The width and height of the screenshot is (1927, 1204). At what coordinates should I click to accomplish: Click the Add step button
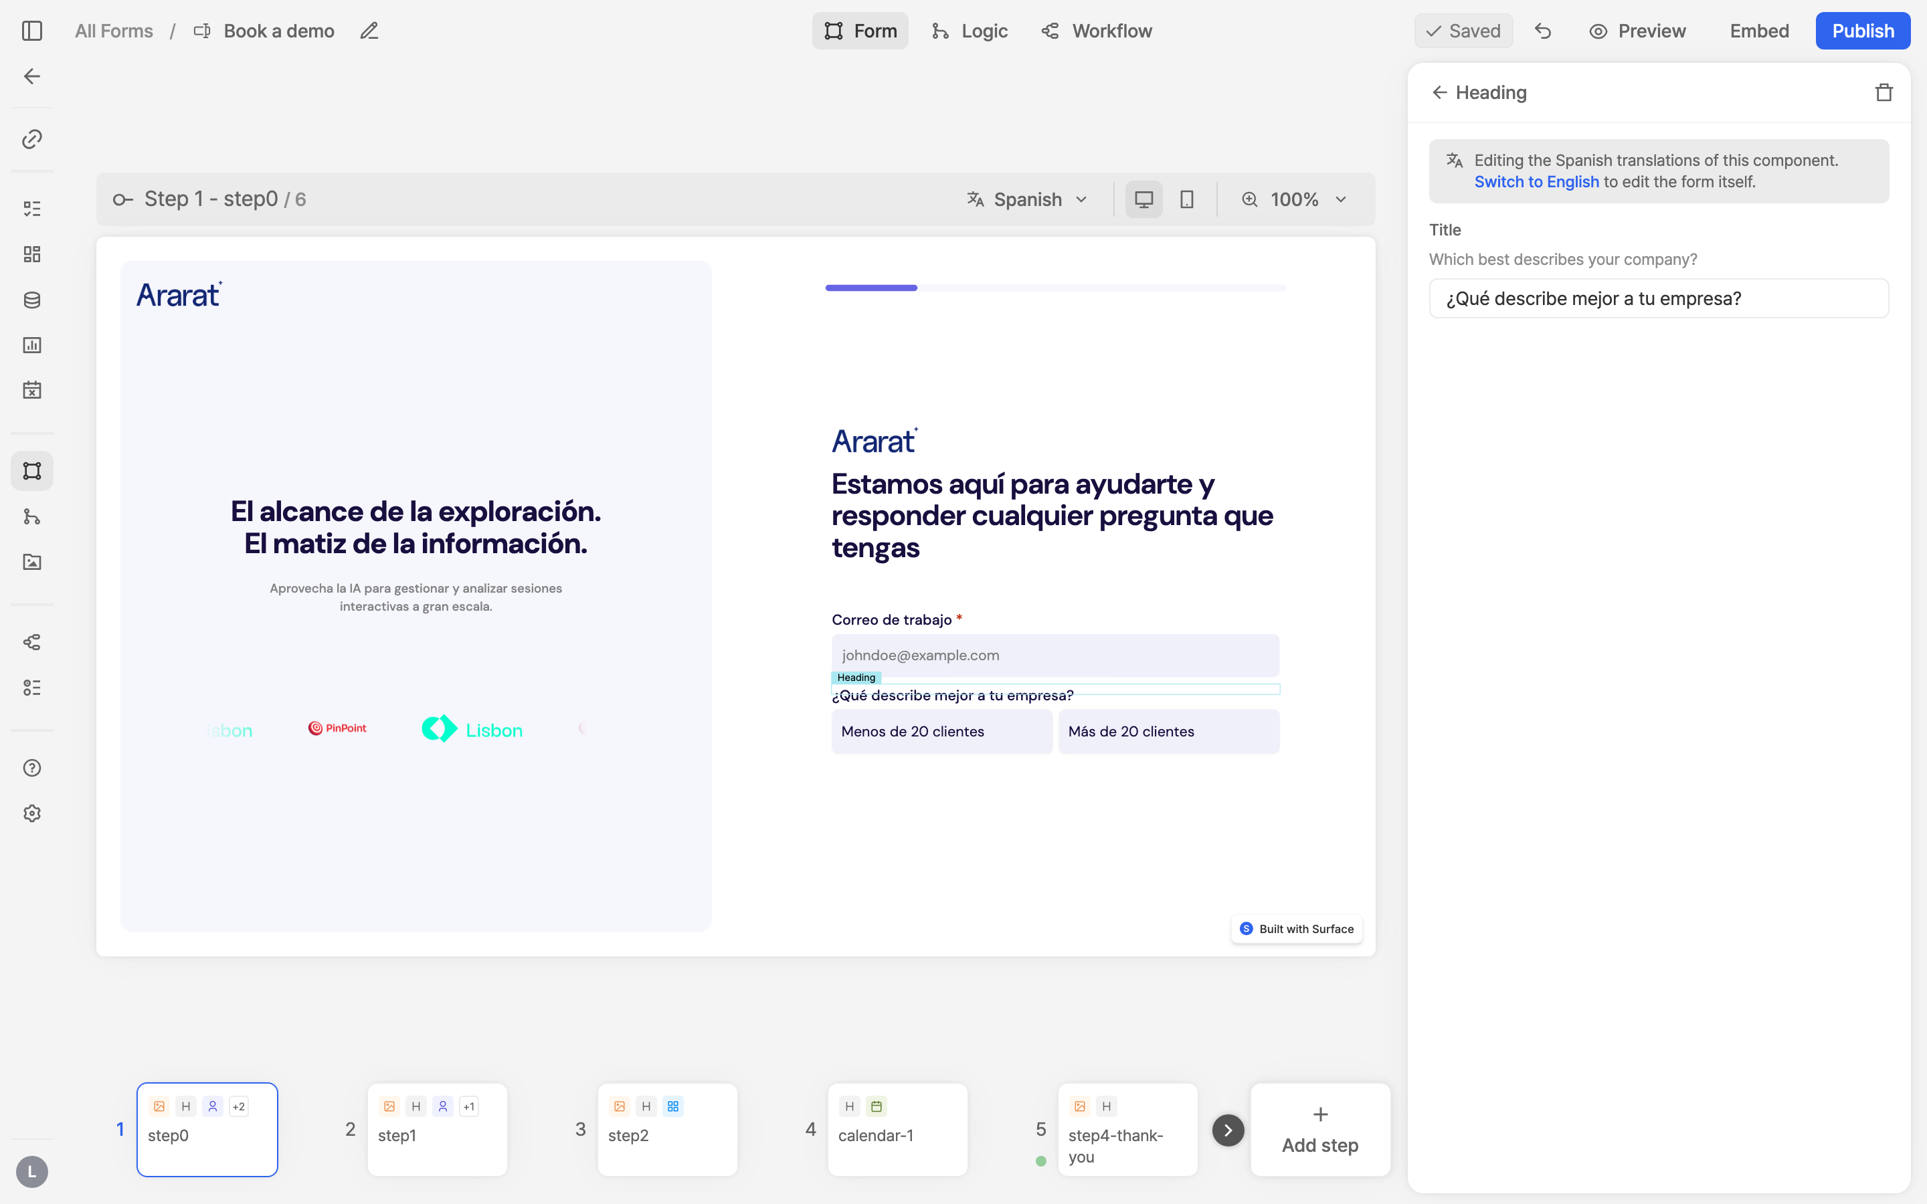click(1320, 1129)
